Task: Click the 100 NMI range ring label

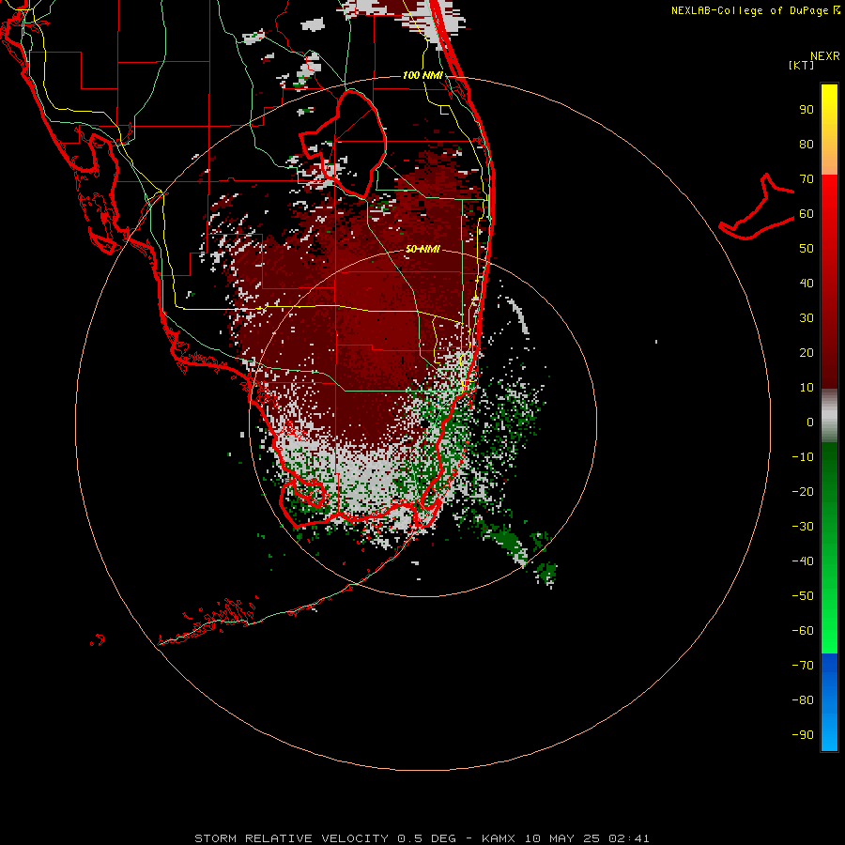Action: pyautogui.click(x=422, y=75)
